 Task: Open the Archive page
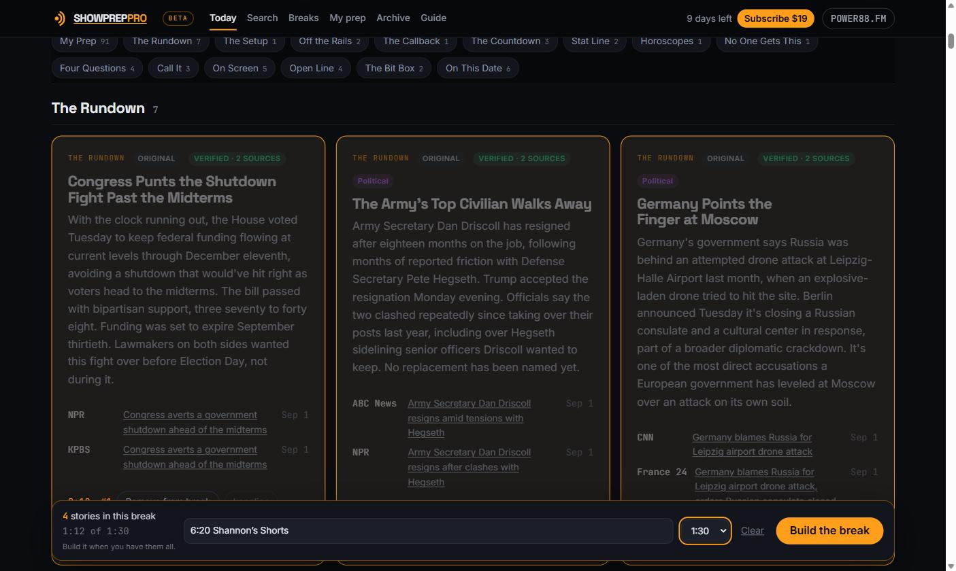(393, 18)
